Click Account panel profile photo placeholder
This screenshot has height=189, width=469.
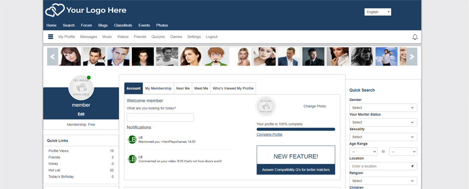point(266,106)
